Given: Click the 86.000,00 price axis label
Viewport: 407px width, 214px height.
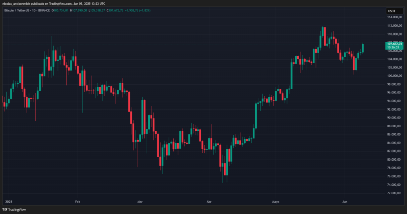Looking at the screenshot, I should coord(394,134).
